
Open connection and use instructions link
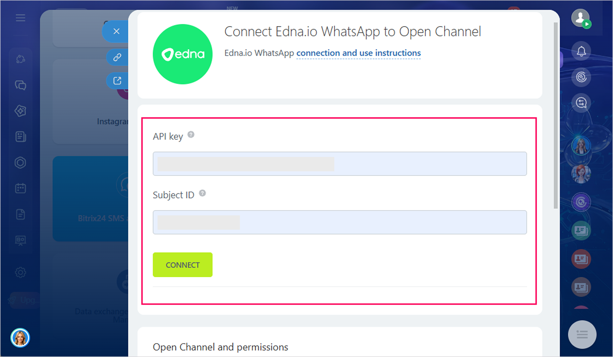pos(359,53)
